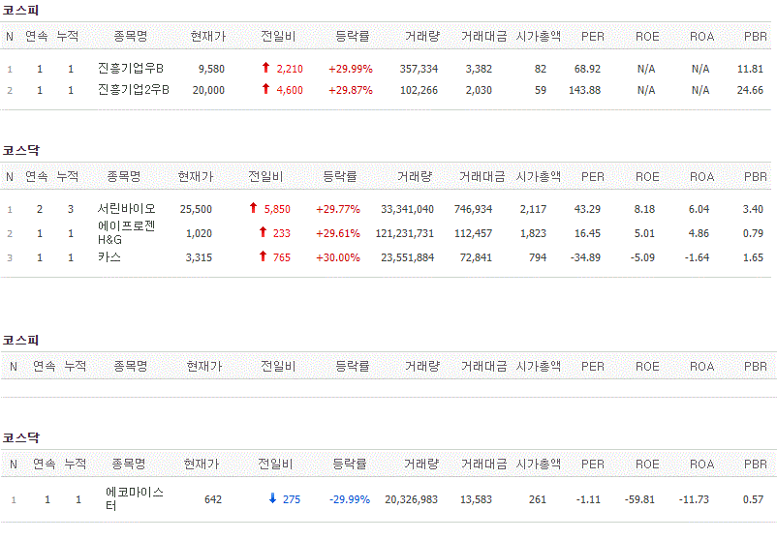
Task: Click red up arrow next to 2,210
Action: (x=265, y=68)
